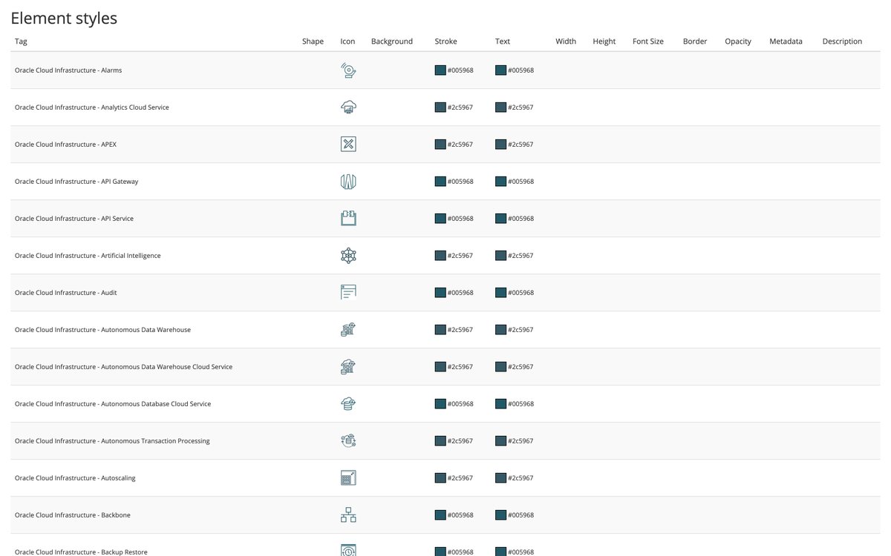Select the 'Oracle Cloud Infrastructure - Autonomous Data Warehouse' tag
The height and width of the screenshot is (556, 891).
pyautogui.click(x=102, y=330)
